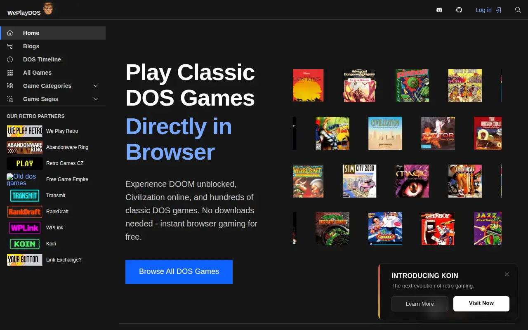Open the GitHub icon in header
528x330 pixels.
point(459,10)
